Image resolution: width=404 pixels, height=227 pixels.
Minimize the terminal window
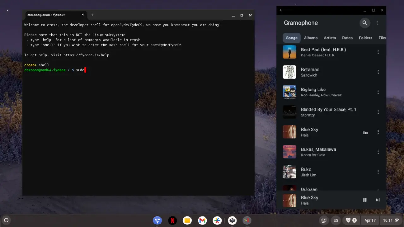233,15
